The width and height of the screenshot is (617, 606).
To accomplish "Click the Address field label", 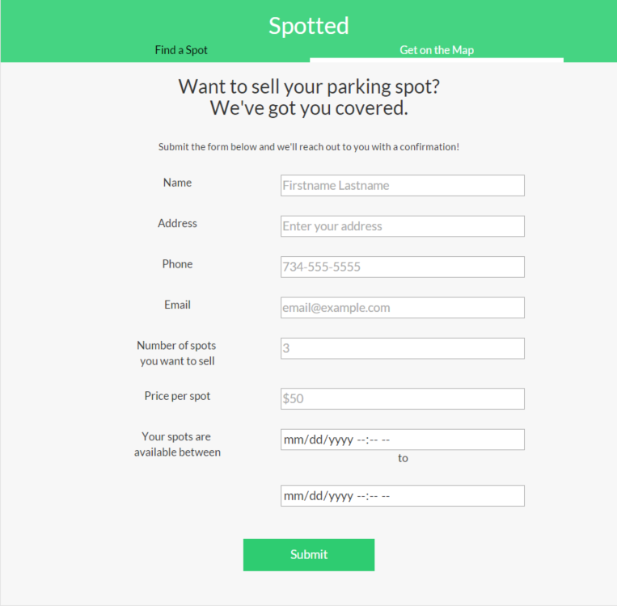I will point(177,223).
